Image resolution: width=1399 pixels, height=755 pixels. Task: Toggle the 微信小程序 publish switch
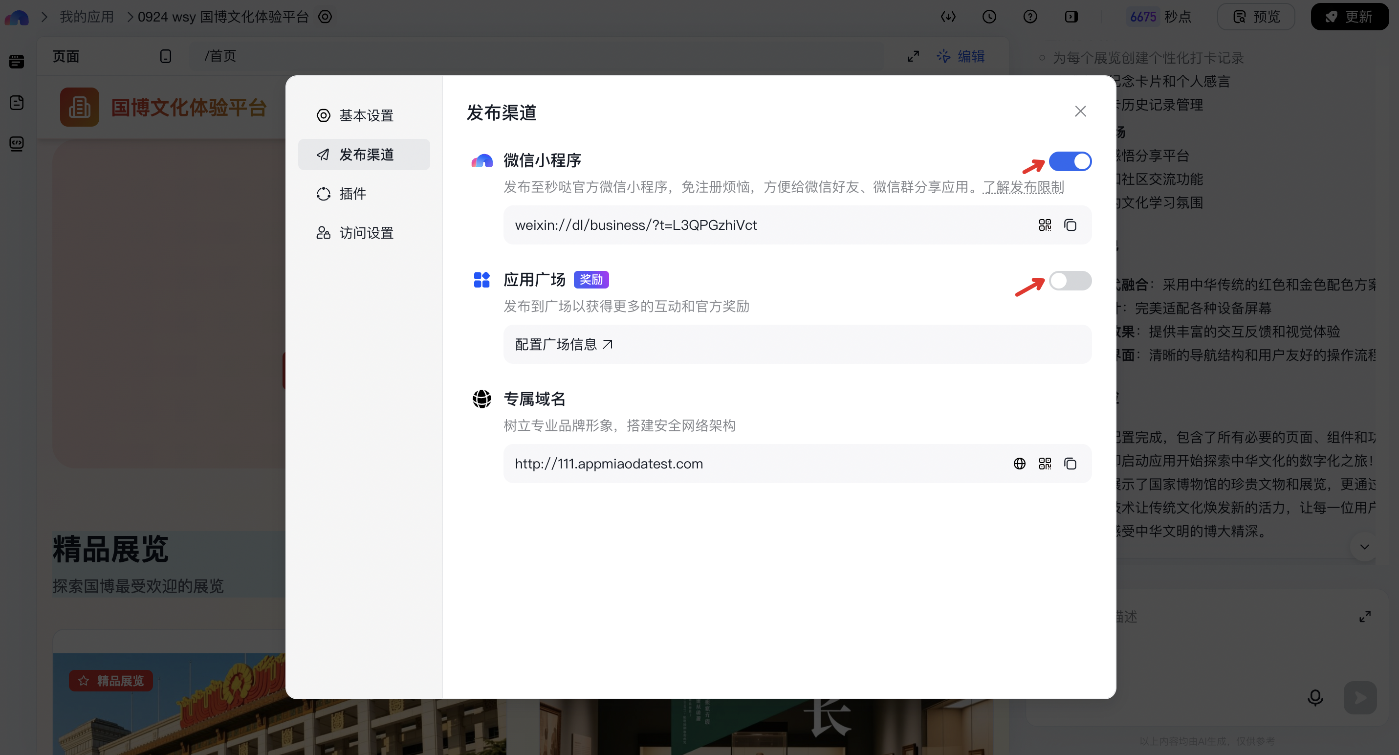pyautogui.click(x=1070, y=161)
